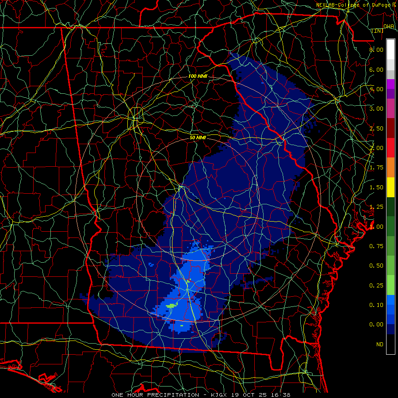Select the OHA product label
This screenshot has height=398, width=398.
(389, 27)
